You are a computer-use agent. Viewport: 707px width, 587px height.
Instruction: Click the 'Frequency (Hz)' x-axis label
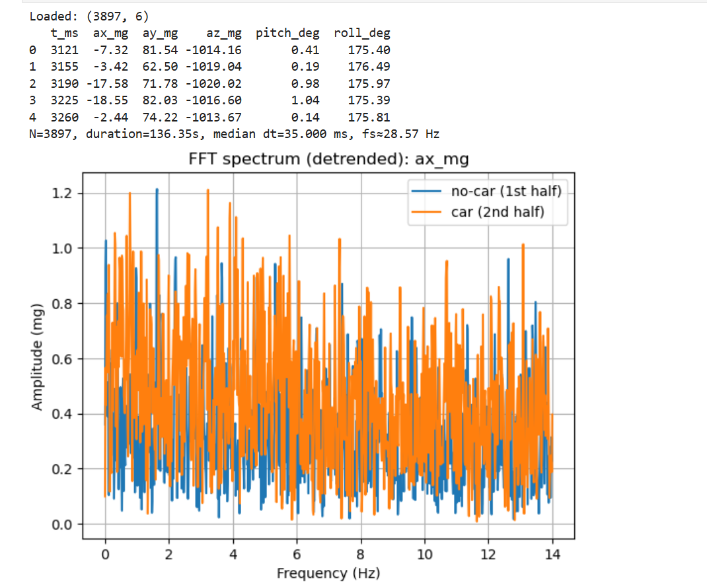[328, 572]
